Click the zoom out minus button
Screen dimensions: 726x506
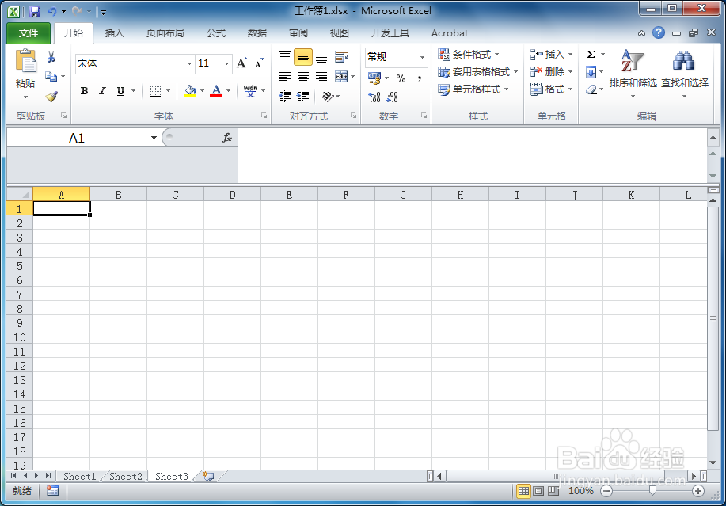coord(606,491)
